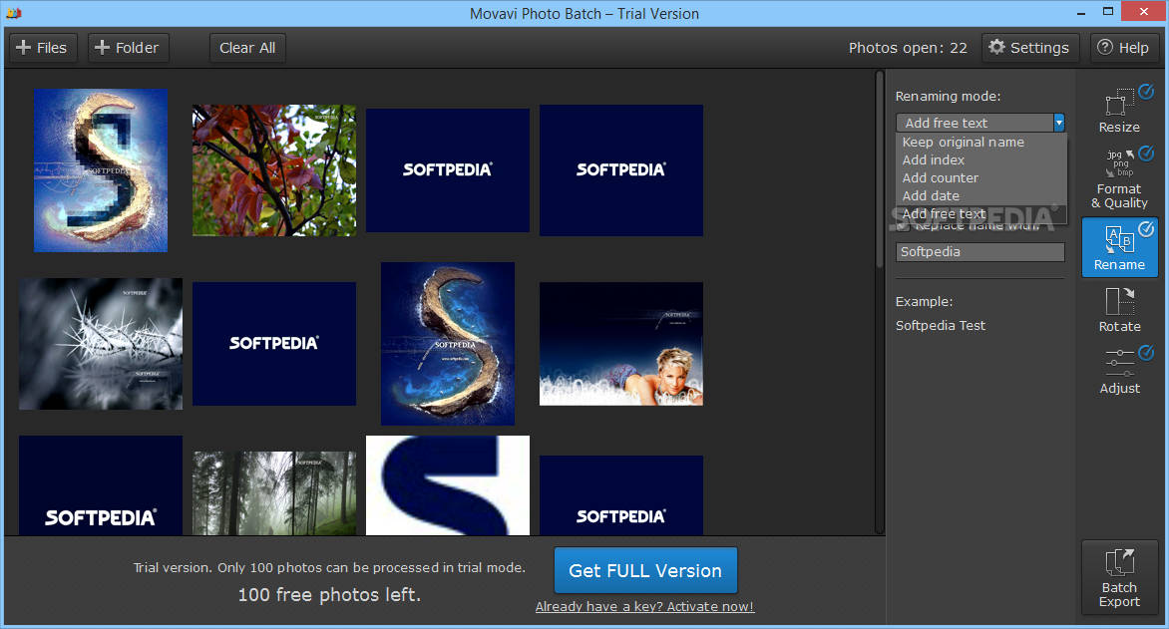The image size is (1169, 629).
Task: Toggle the Format & Quality checkmark
Action: 1146,154
